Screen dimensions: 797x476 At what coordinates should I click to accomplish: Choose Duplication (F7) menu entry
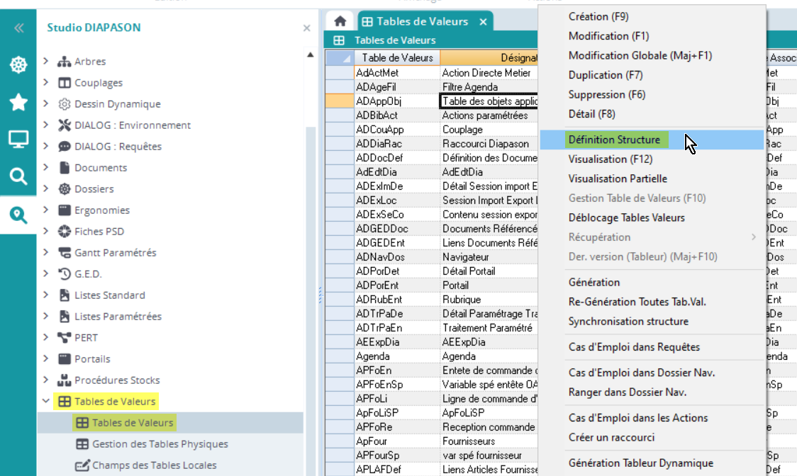pyautogui.click(x=606, y=75)
